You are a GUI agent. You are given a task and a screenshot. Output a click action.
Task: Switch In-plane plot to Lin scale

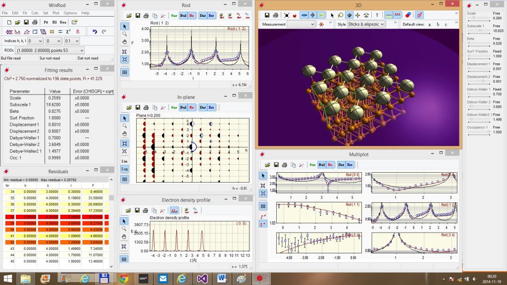point(124,161)
